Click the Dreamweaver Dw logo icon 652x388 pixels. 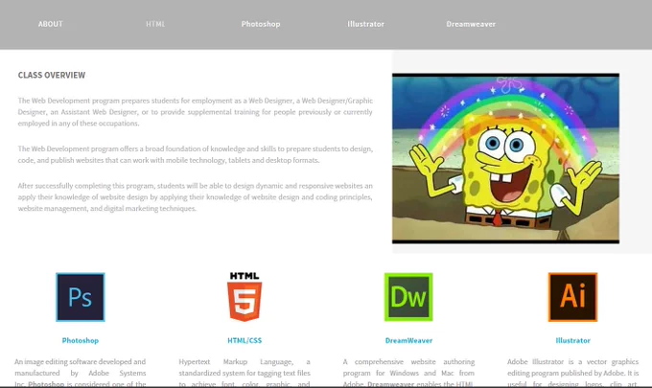click(x=408, y=297)
